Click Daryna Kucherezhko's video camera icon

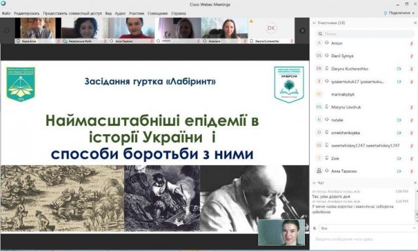(399, 68)
